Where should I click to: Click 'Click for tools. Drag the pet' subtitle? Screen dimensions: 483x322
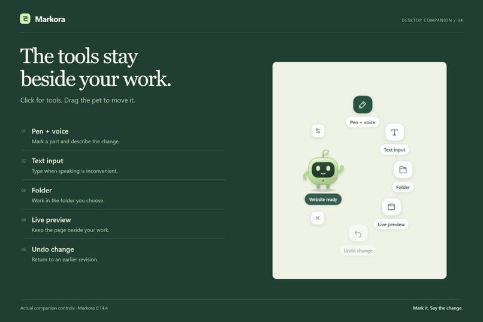[x=78, y=100]
